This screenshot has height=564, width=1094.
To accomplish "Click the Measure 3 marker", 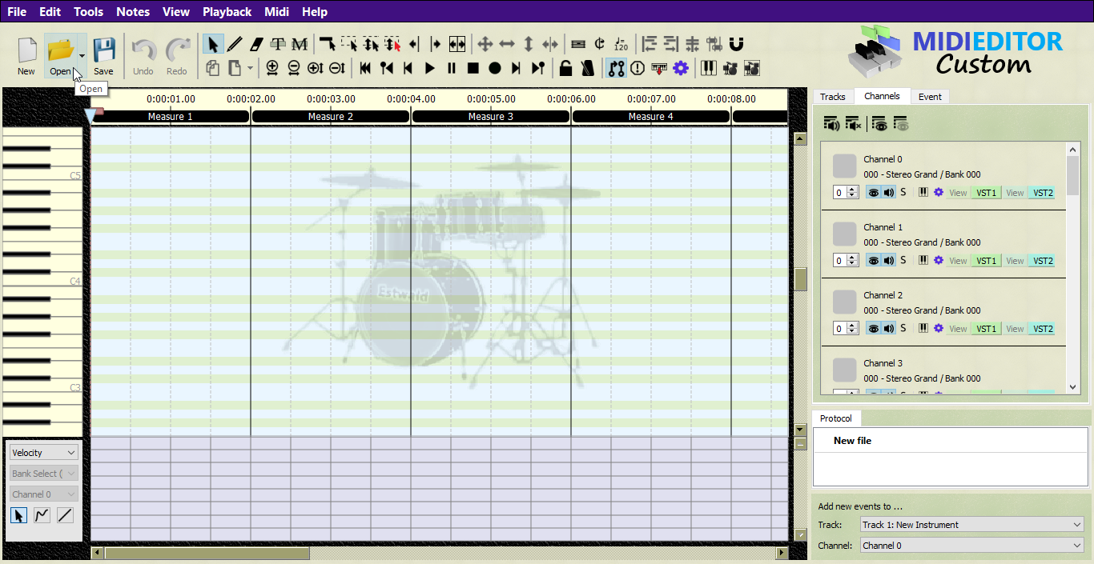I will coord(491,117).
